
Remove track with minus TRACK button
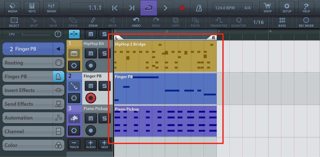pos(74,144)
